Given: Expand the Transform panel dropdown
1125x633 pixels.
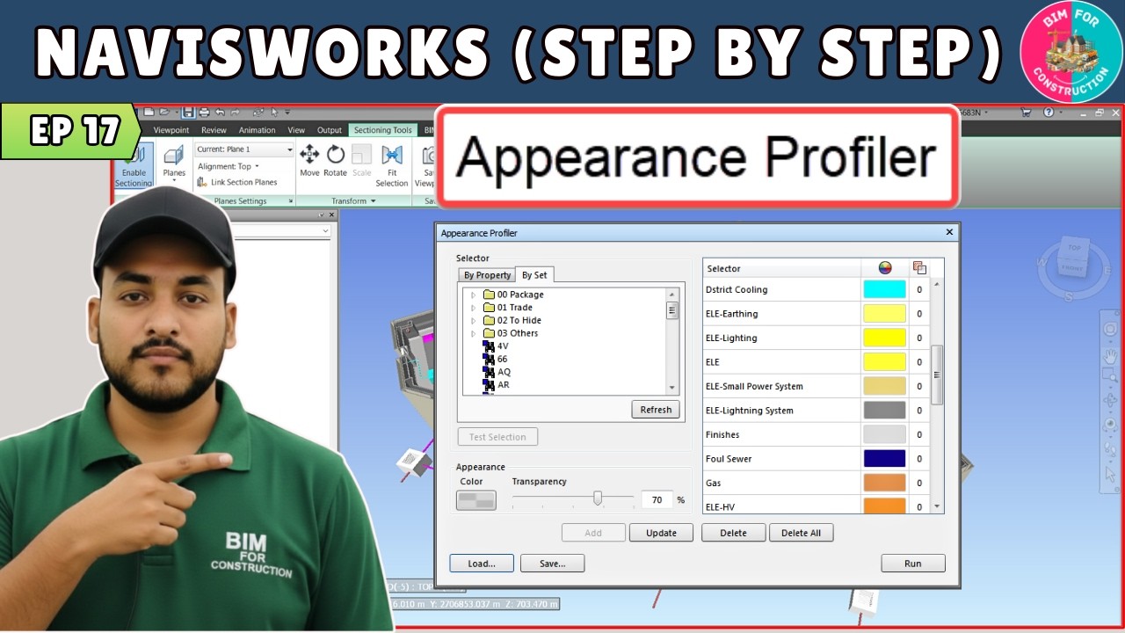Looking at the screenshot, I should [x=353, y=200].
